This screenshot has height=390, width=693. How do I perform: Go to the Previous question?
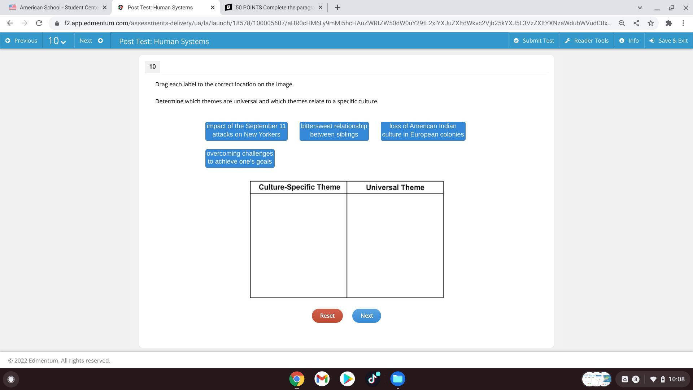tap(21, 40)
